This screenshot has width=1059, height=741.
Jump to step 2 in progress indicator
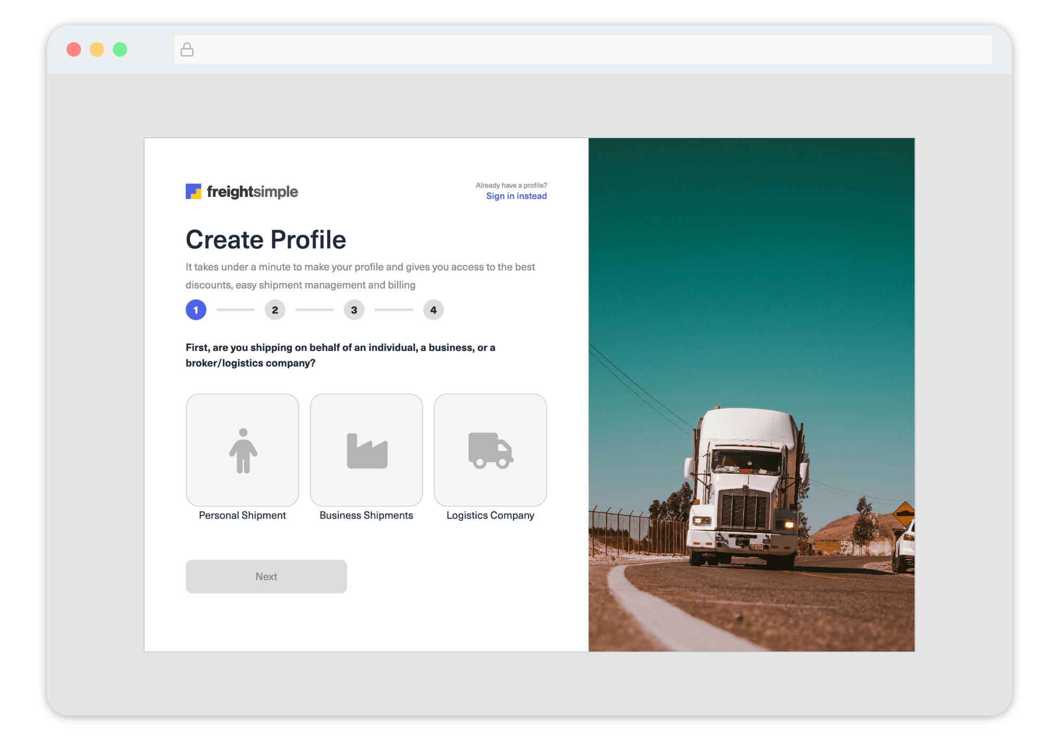[275, 310]
